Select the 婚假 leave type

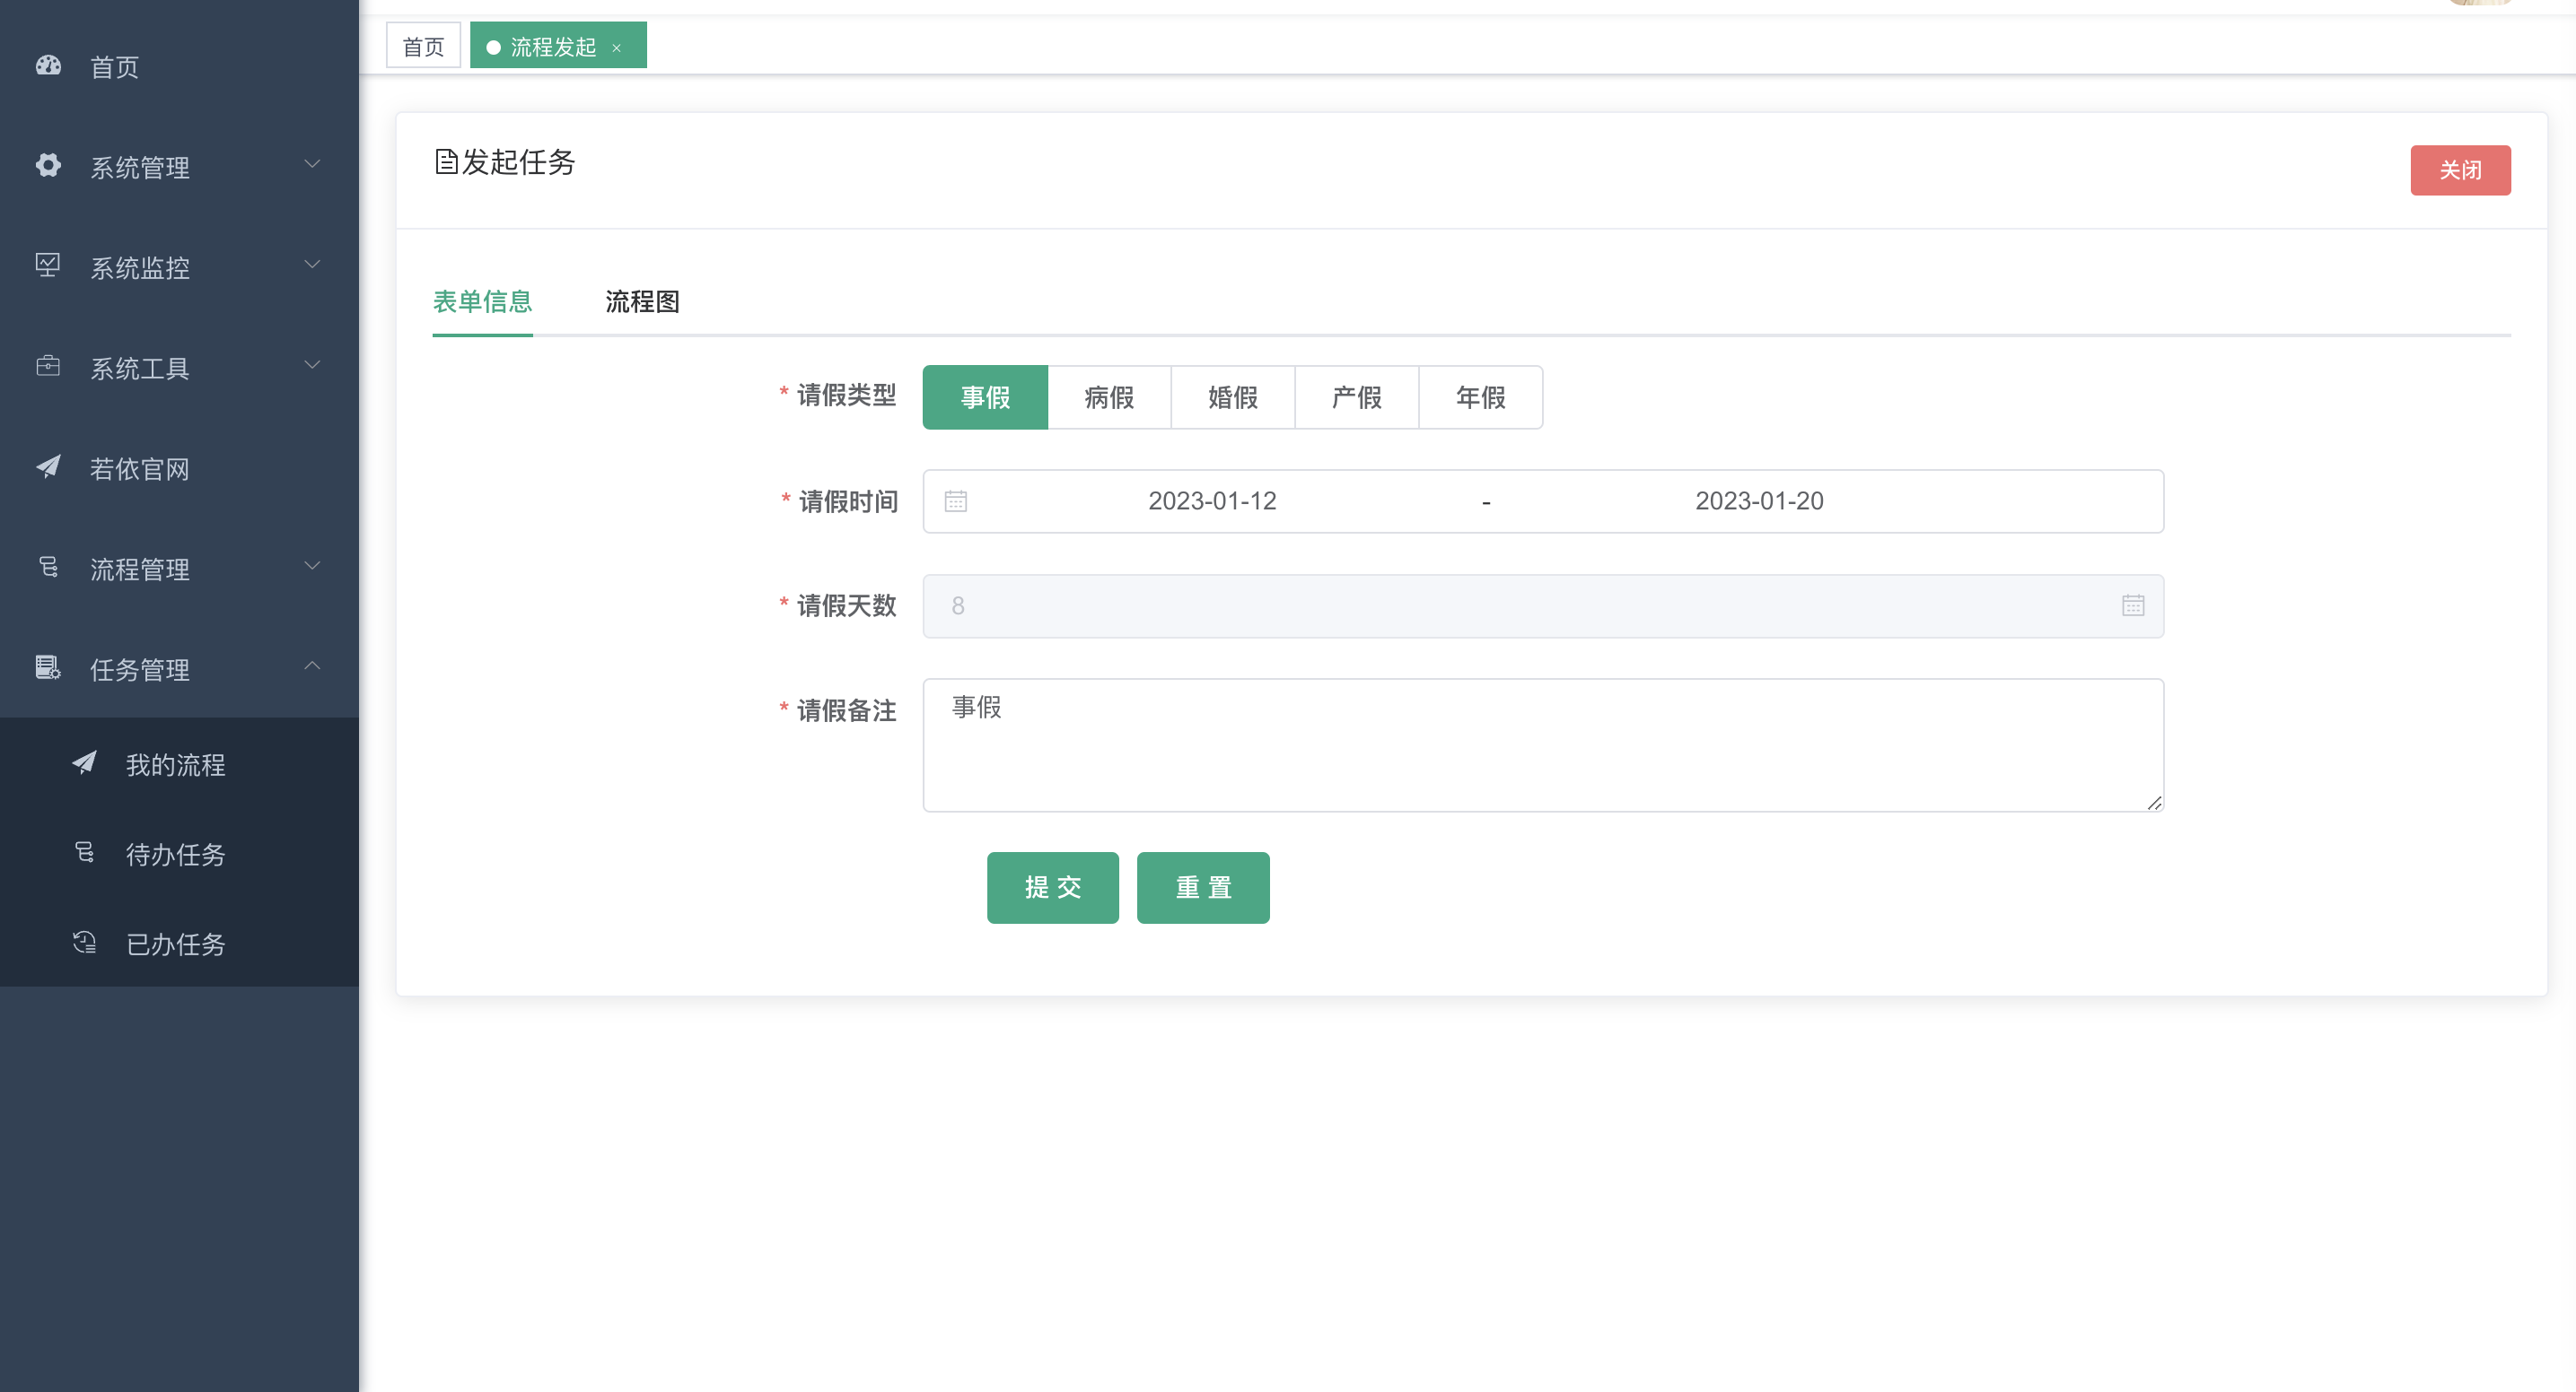[1232, 397]
